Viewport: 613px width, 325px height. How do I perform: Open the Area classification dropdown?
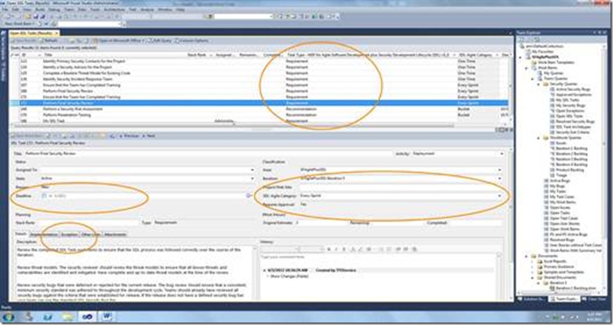point(500,170)
